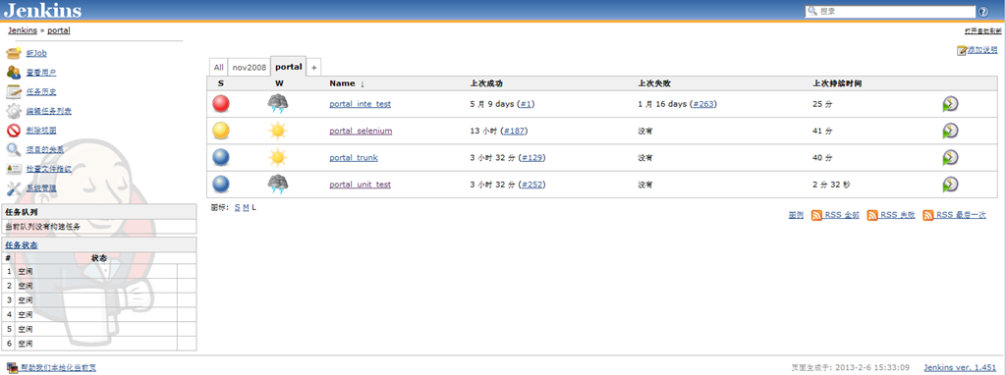Add a new view with plus tab
Screen dimensions: 1006x375
pyautogui.click(x=313, y=67)
